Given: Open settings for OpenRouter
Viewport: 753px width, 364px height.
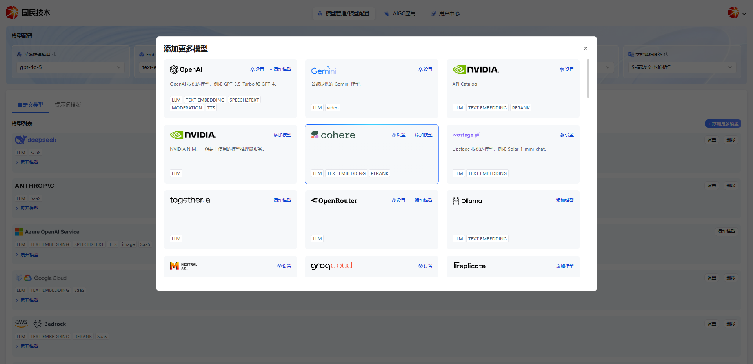Looking at the screenshot, I should [x=398, y=200].
